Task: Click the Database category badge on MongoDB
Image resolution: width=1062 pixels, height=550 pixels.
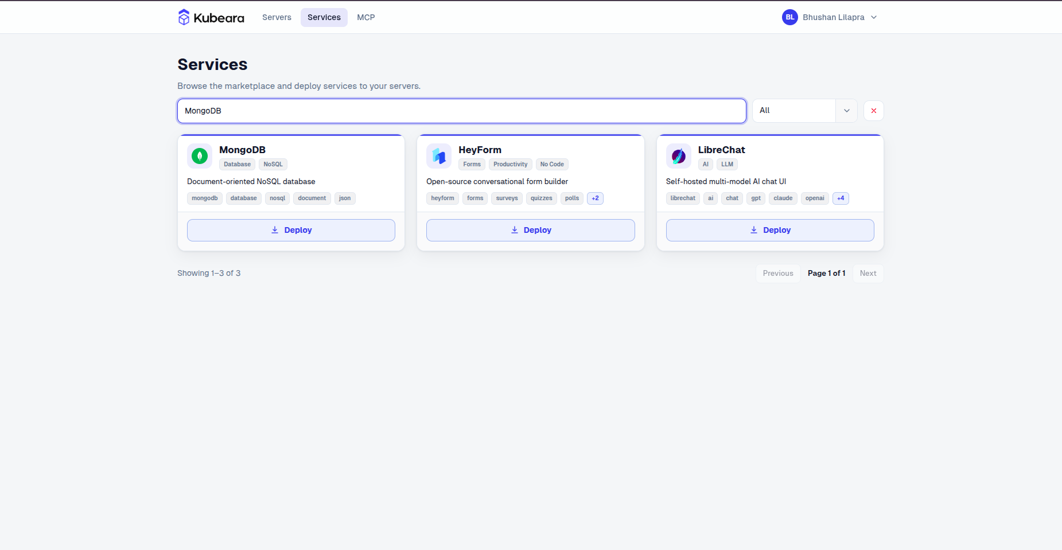Action: pos(237,165)
